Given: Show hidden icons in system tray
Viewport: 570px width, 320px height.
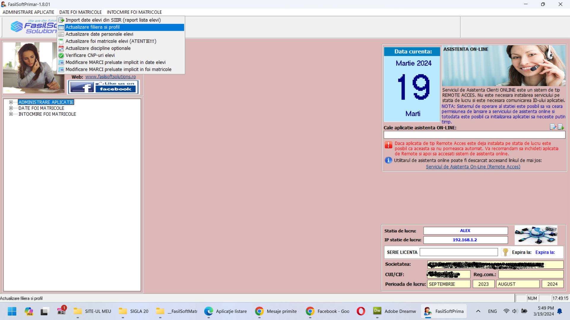Looking at the screenshot, I should (478, 311).
